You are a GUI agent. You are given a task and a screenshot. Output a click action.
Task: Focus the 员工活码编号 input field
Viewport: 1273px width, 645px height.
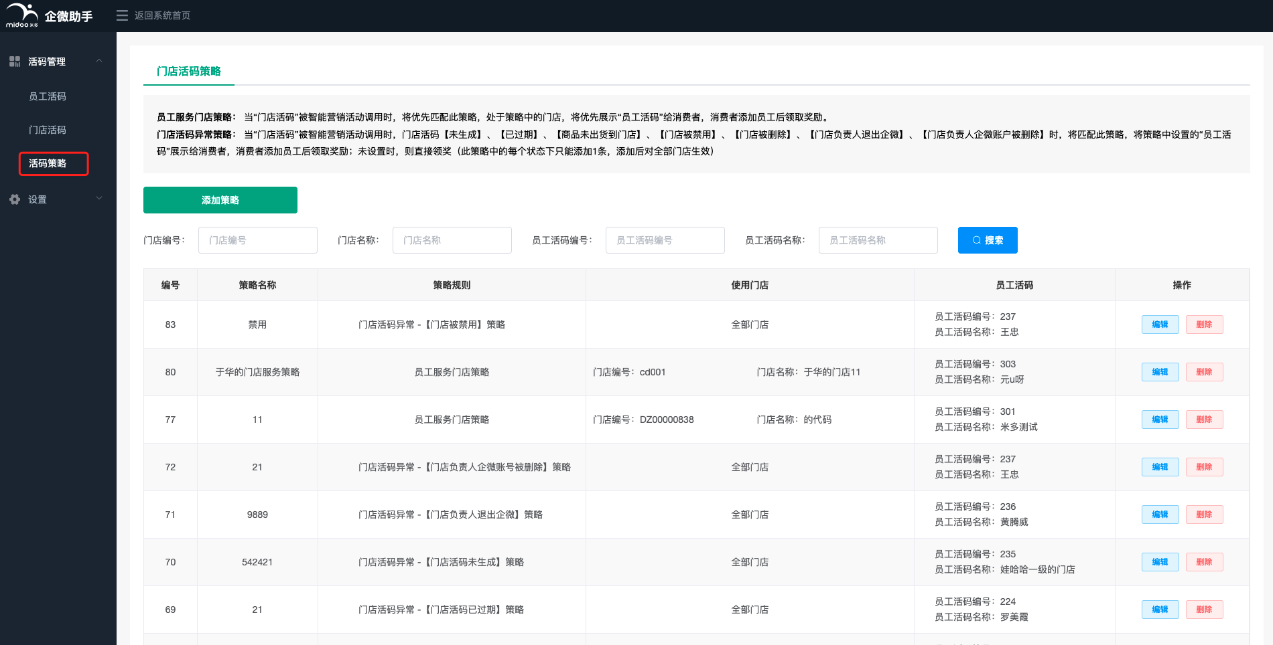[x=665, y=240]
